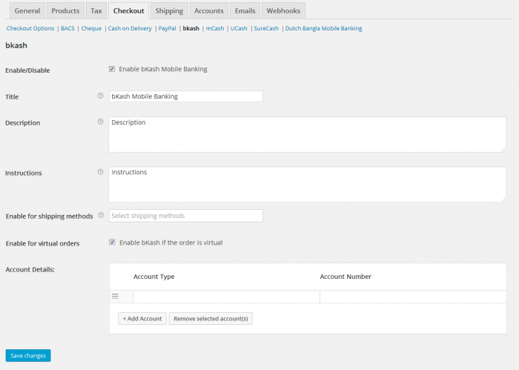Open the PayPal checkout section link
Viewport: 519px width, 370px height.
click(166, 28)
